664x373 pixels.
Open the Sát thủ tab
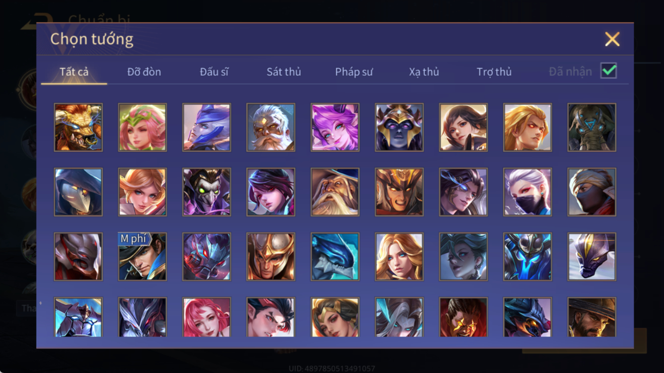pyautogui.click(x=284, y=72)
